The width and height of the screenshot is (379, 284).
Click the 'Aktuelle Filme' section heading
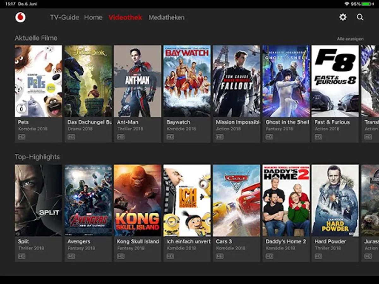point(36,38)
